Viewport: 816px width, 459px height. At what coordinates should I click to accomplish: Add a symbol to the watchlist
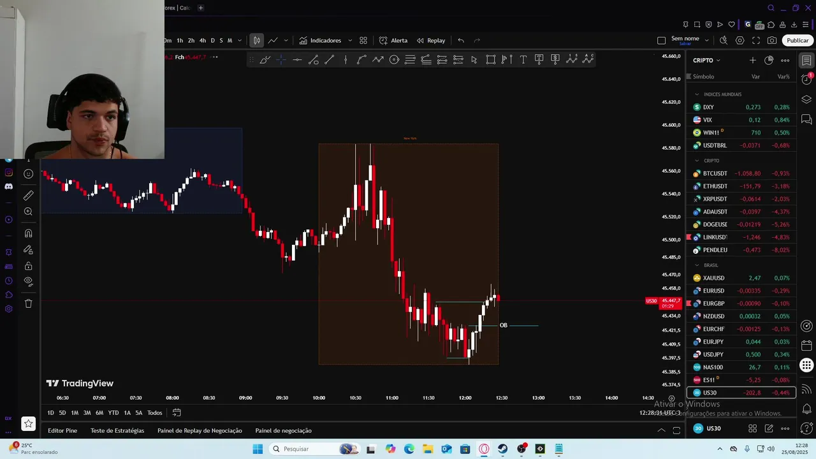pos(753,60)
